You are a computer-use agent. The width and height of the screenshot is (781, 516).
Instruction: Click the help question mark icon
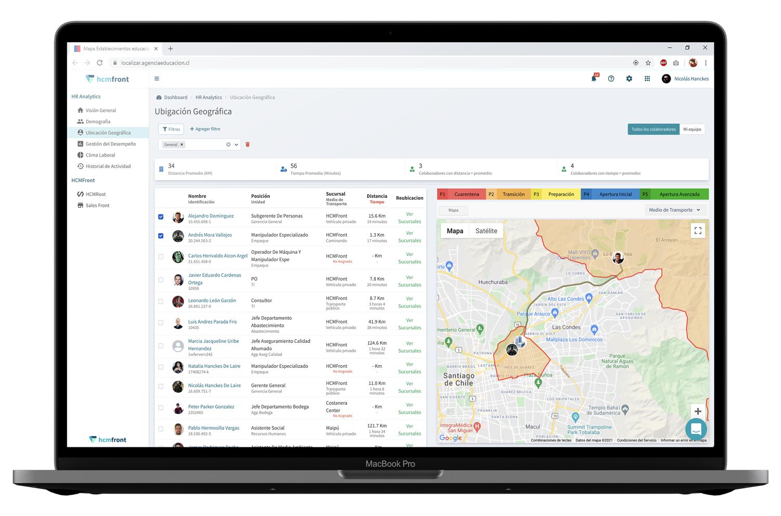611,79
